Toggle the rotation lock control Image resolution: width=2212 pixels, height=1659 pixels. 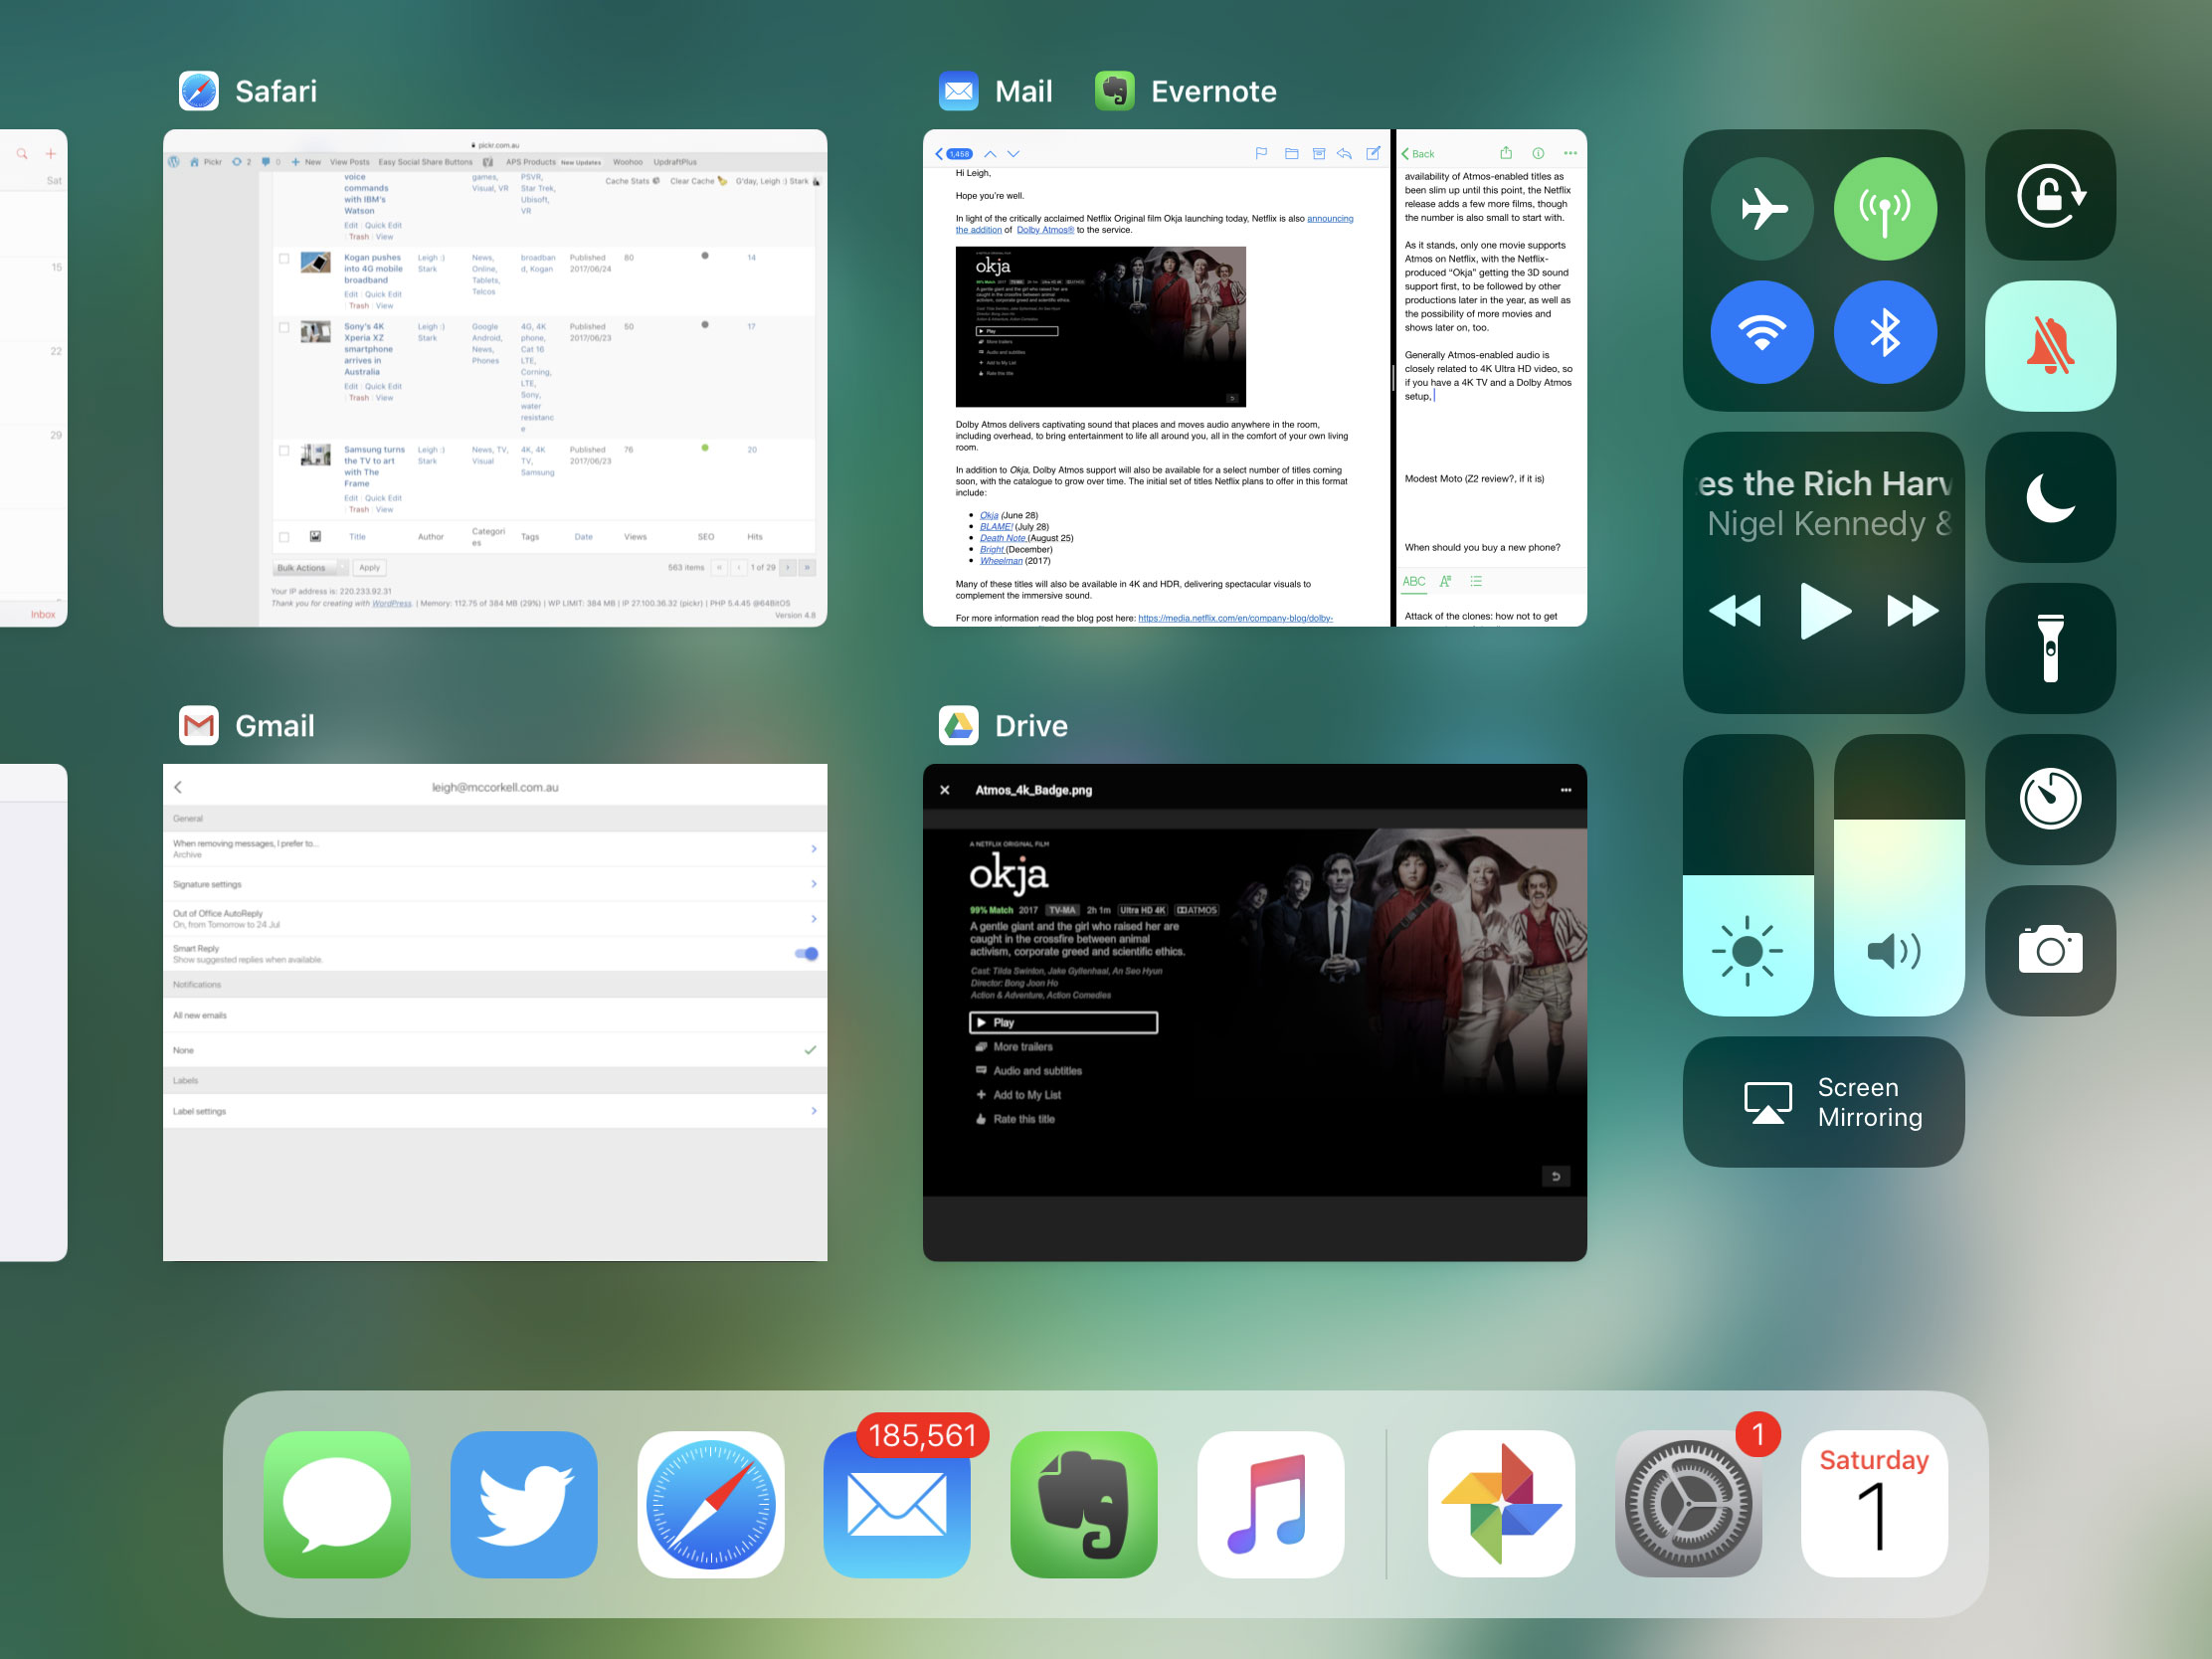(x=2050, y=195)
